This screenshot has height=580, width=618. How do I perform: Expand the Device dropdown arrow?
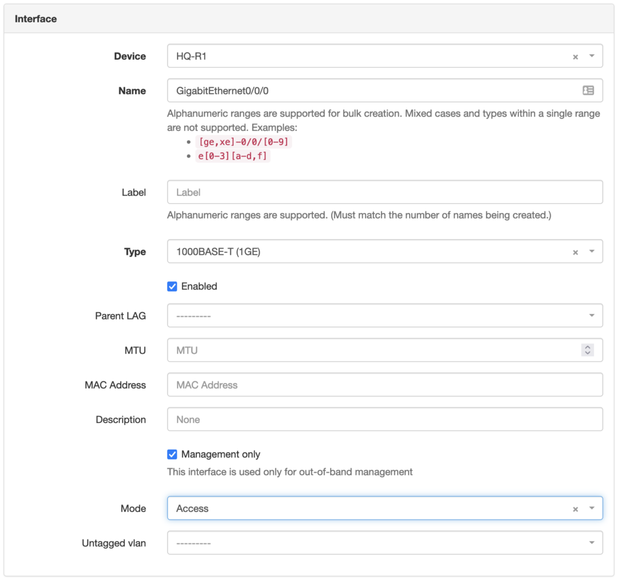pos(591,56)
